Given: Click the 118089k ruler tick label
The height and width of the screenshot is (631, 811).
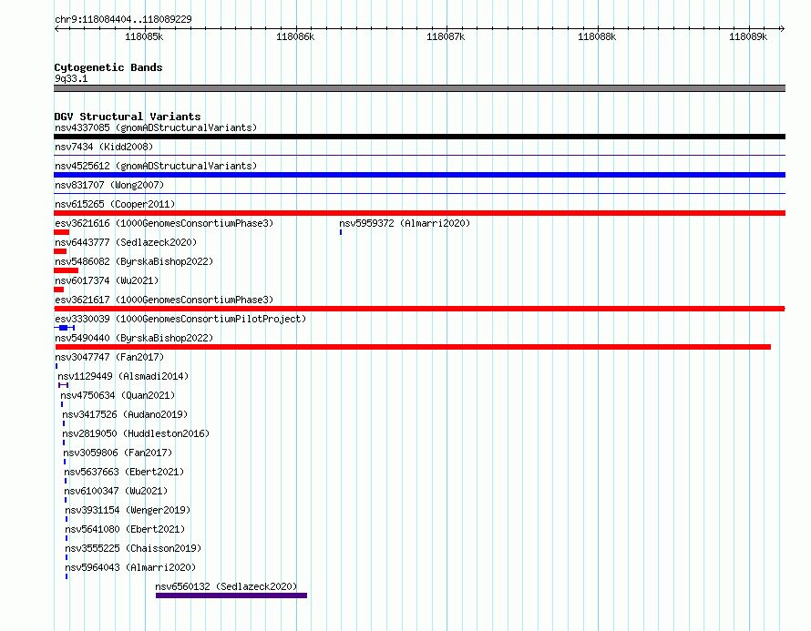Looking at the screenshot, I should [x=748, y=36].
